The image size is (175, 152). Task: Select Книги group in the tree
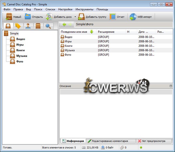[20, 50]
